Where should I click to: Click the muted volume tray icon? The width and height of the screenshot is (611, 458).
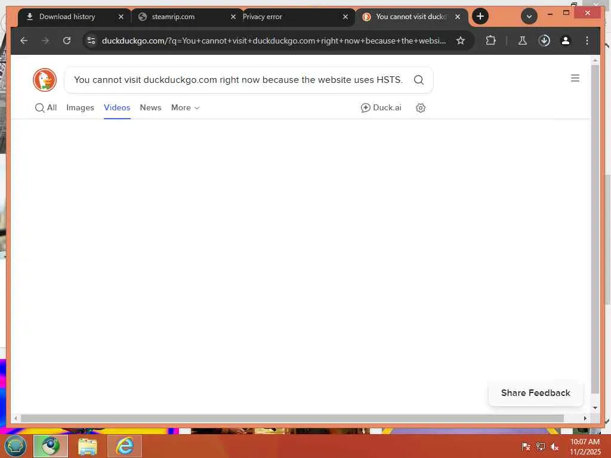555,447
